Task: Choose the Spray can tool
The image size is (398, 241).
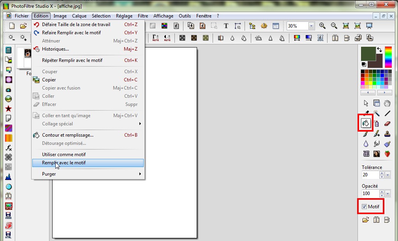Action: [377, 123]
